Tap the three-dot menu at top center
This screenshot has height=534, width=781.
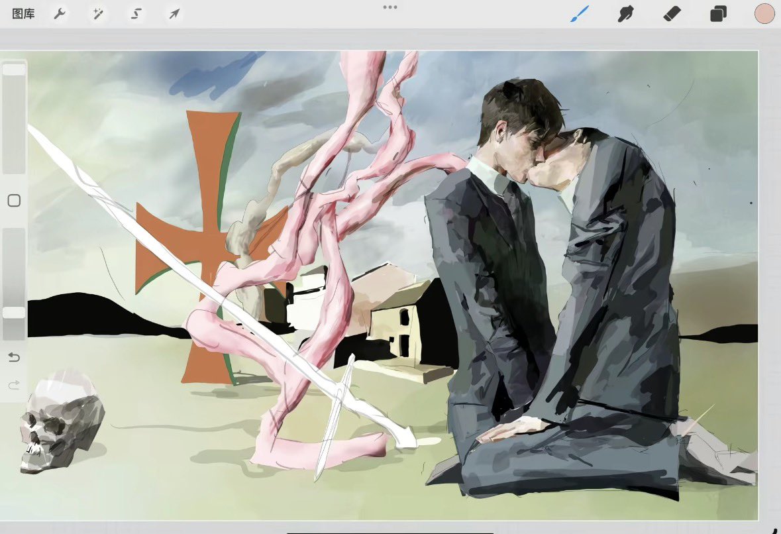pos(390,7)
